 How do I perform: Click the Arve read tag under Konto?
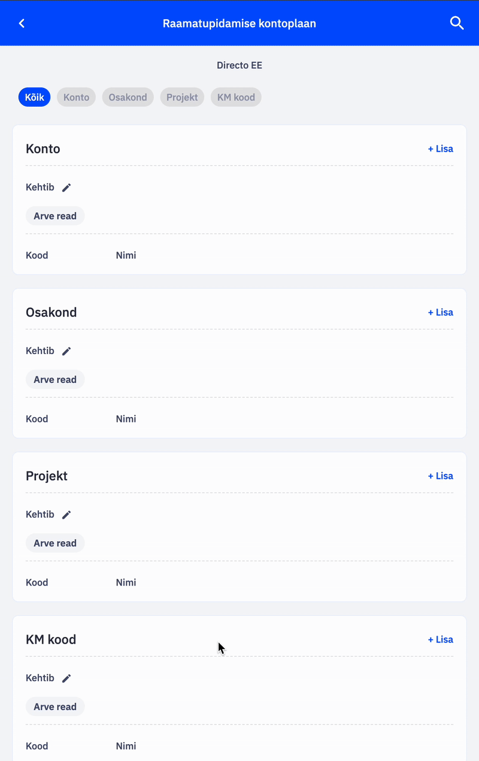click(x=55, y=216)
